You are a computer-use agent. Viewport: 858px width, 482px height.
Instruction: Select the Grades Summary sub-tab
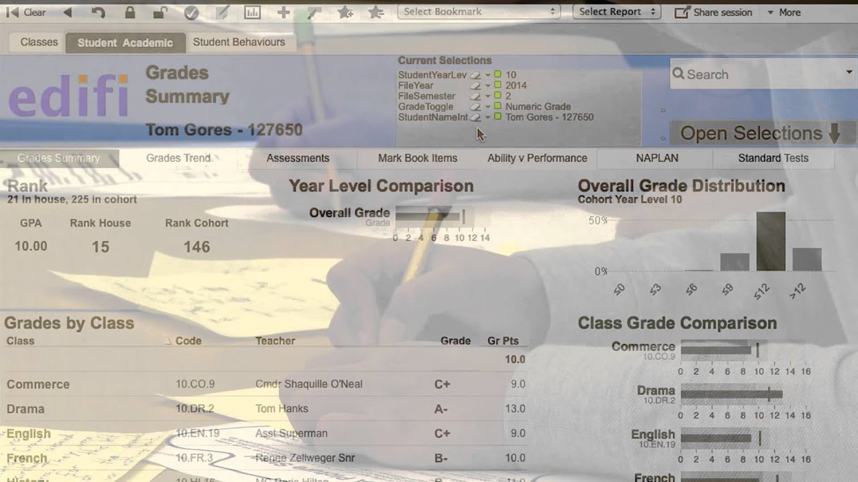coord(59,159)
